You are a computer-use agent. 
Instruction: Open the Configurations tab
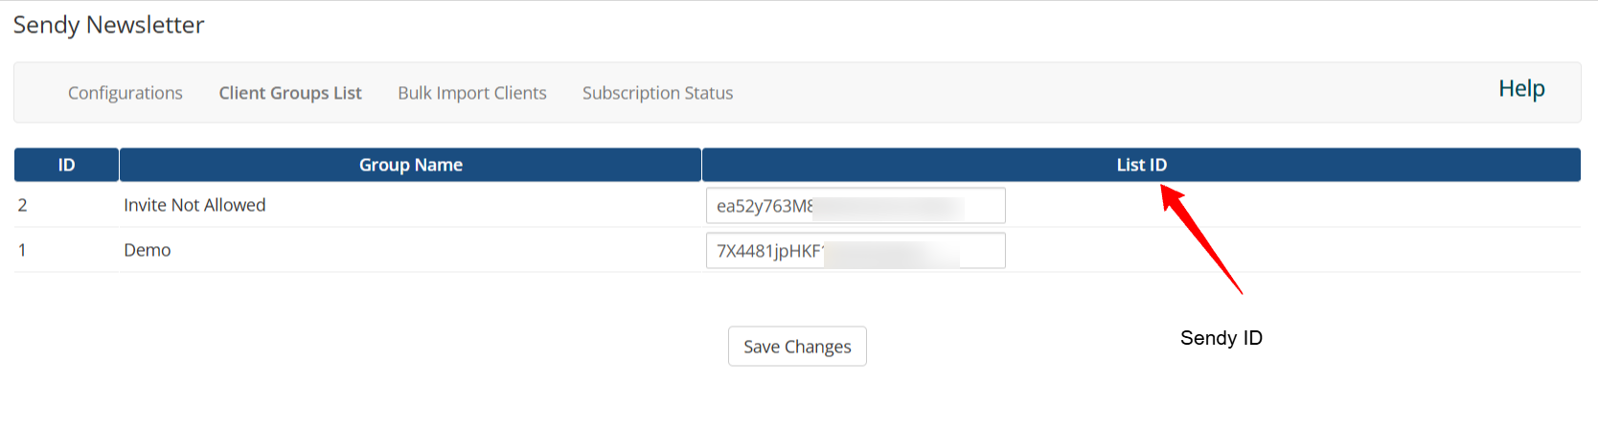(125, 93)
